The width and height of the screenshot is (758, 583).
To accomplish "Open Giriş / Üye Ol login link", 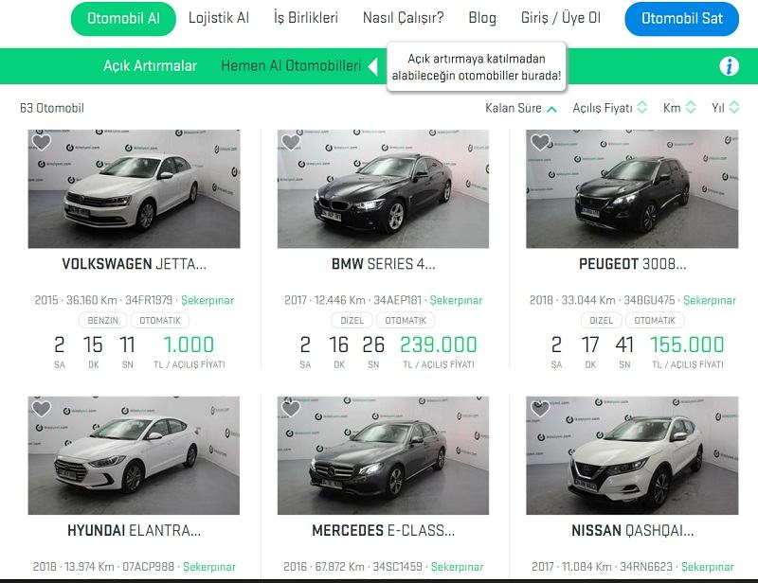I will [x=561, y=18].
